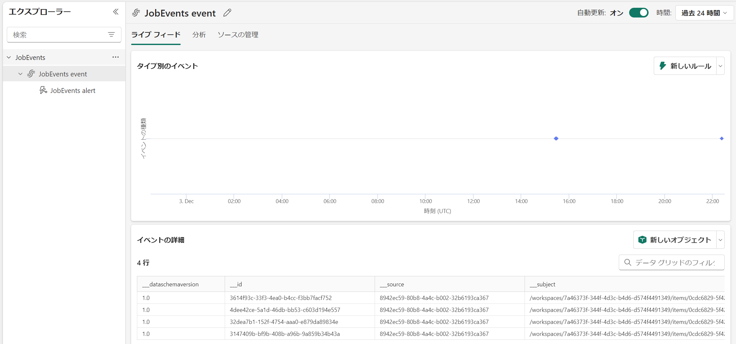Click the lightning bolt icon on New rule
This screenshot has width=736, height=344.
(662, 66)
